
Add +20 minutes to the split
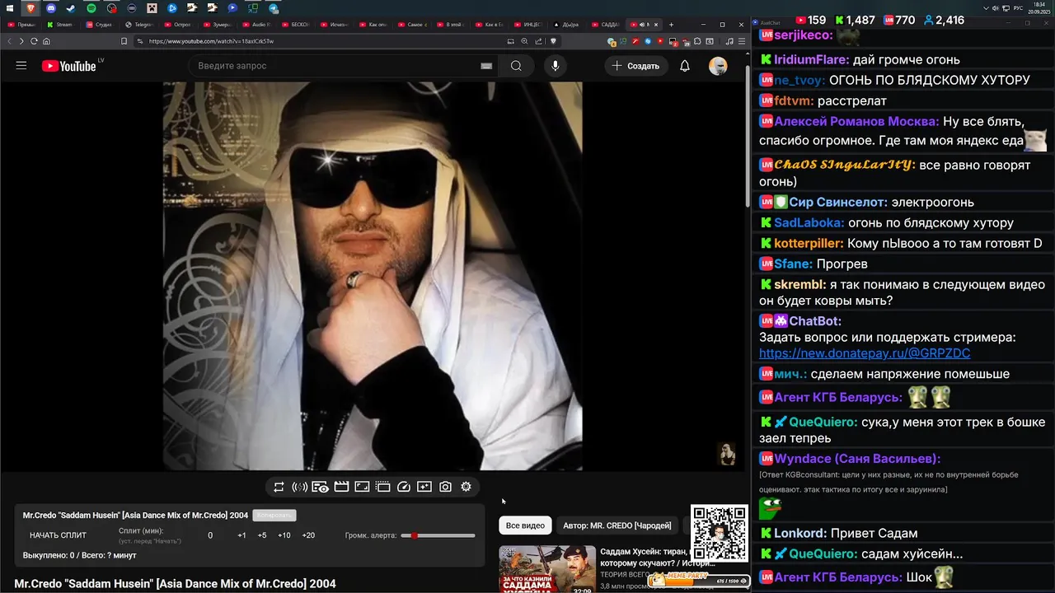[x=308, y=535]
